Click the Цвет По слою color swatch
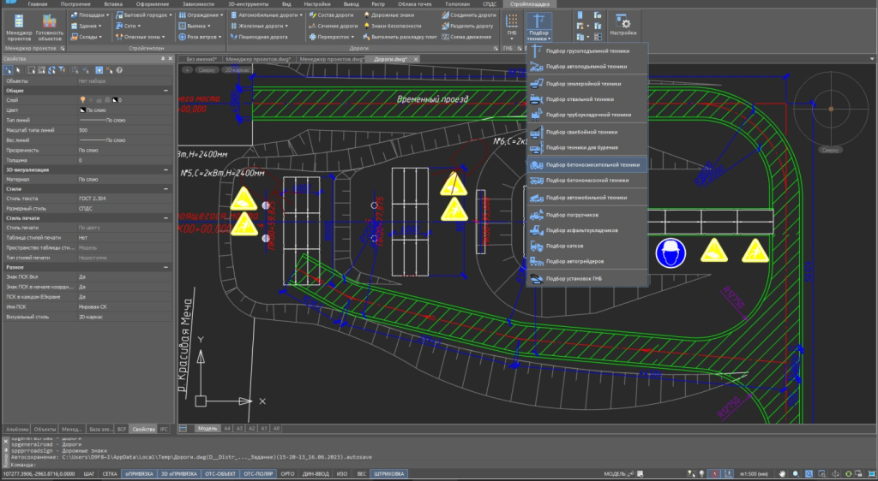Screen dimensions: 878x481 pos(83,110)
